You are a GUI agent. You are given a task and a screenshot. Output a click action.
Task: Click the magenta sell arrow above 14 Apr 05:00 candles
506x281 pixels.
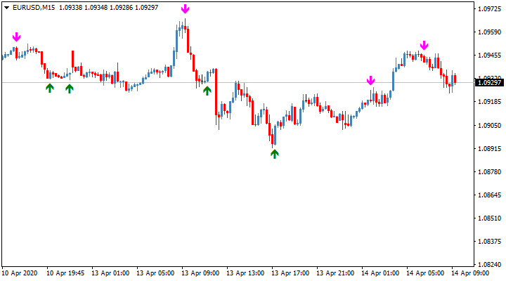click(424, 46)
